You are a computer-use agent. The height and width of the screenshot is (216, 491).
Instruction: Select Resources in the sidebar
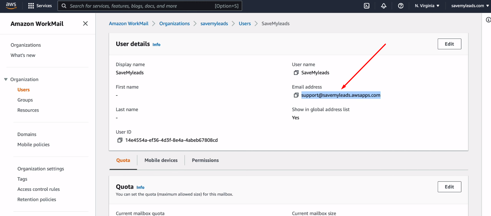28,110
